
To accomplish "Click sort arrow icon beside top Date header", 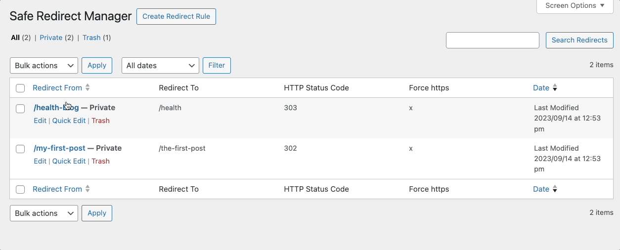I will click(555, 88).
